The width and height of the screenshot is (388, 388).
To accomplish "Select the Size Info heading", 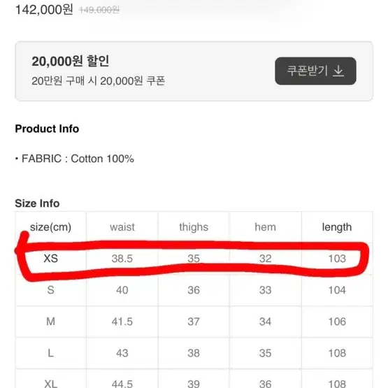I will tap(37, 203).
